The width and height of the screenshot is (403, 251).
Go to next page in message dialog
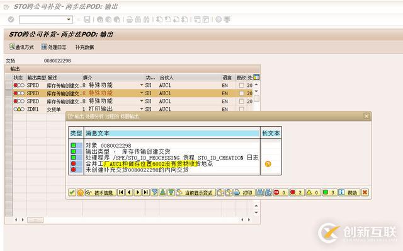point(138,192)
